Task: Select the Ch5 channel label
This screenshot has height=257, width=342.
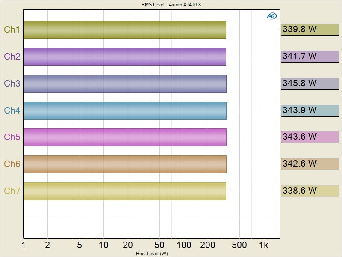Action: pos(12,137)
